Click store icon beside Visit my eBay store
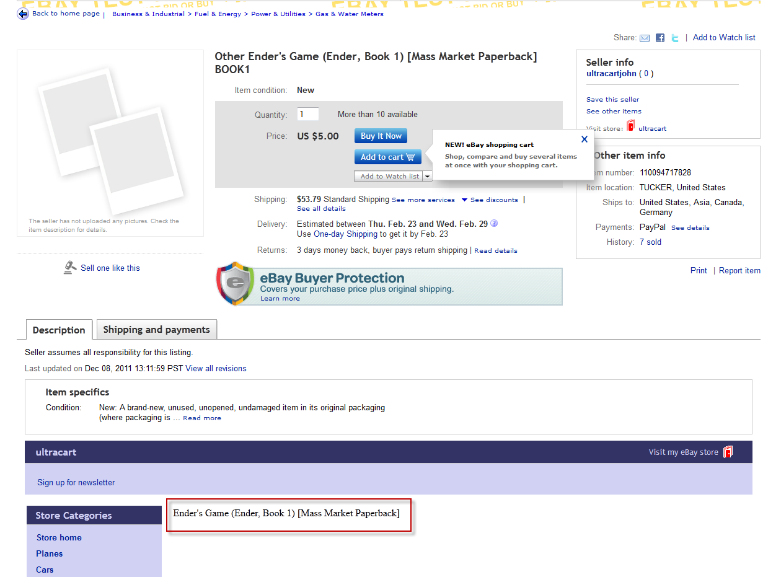This screenshot has height=577, width=781. pos(728,452)
